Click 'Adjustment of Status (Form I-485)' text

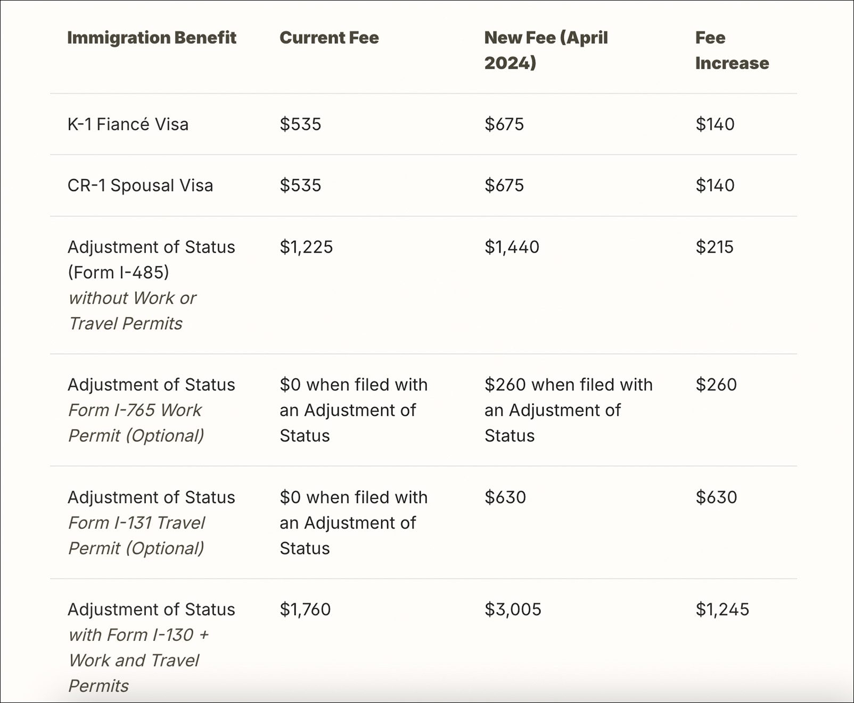[151, 260]
